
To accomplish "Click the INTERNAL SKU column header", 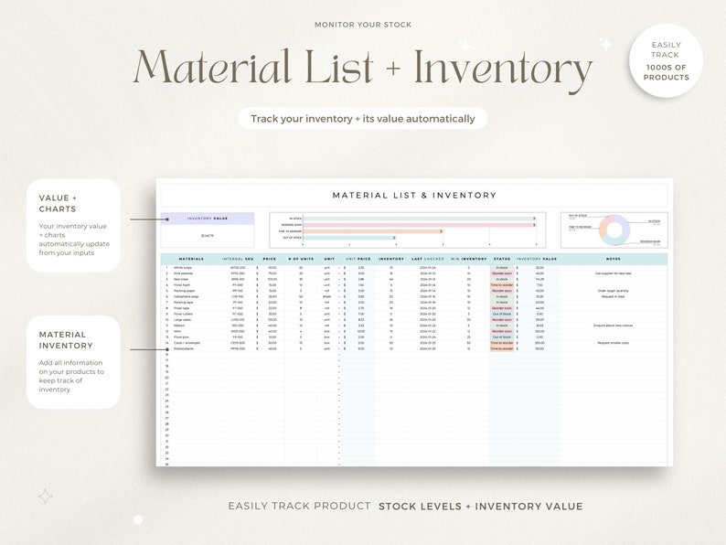I will [x=238, y=259].
